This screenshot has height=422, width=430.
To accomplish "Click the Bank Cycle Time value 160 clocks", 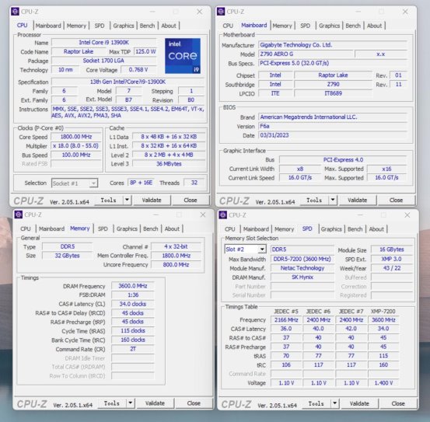I will 133,340.
